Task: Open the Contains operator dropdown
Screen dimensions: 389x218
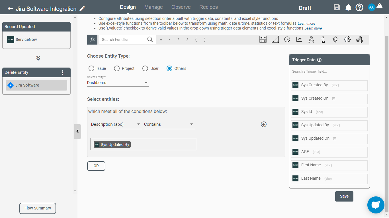Action: [169, 124]
